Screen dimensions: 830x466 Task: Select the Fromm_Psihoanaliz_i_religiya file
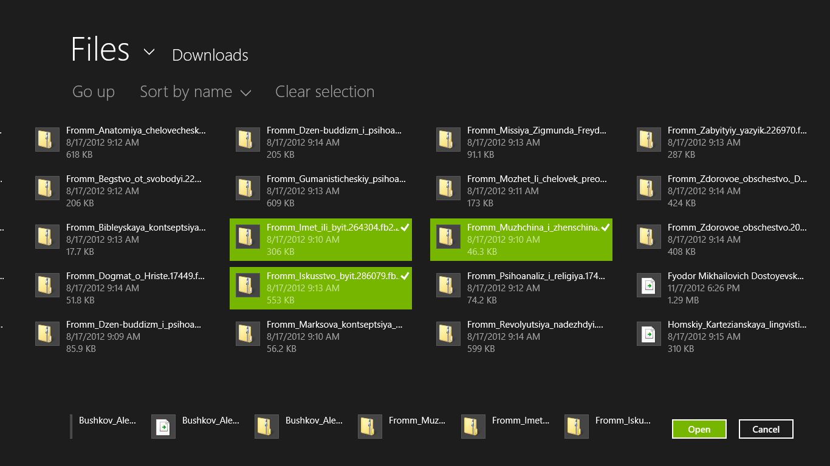click(x=521, y=288)
